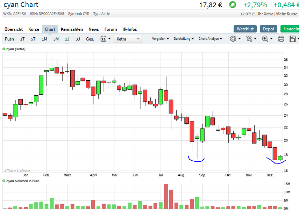This screenshot has width=299, height=212.
Task: Click the 'Symbol: CYR' text
Action: 79,14
